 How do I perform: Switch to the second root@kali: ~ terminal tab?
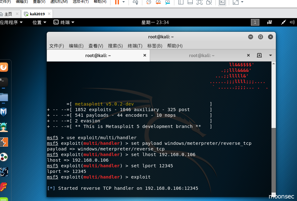(x=201, y=56)
